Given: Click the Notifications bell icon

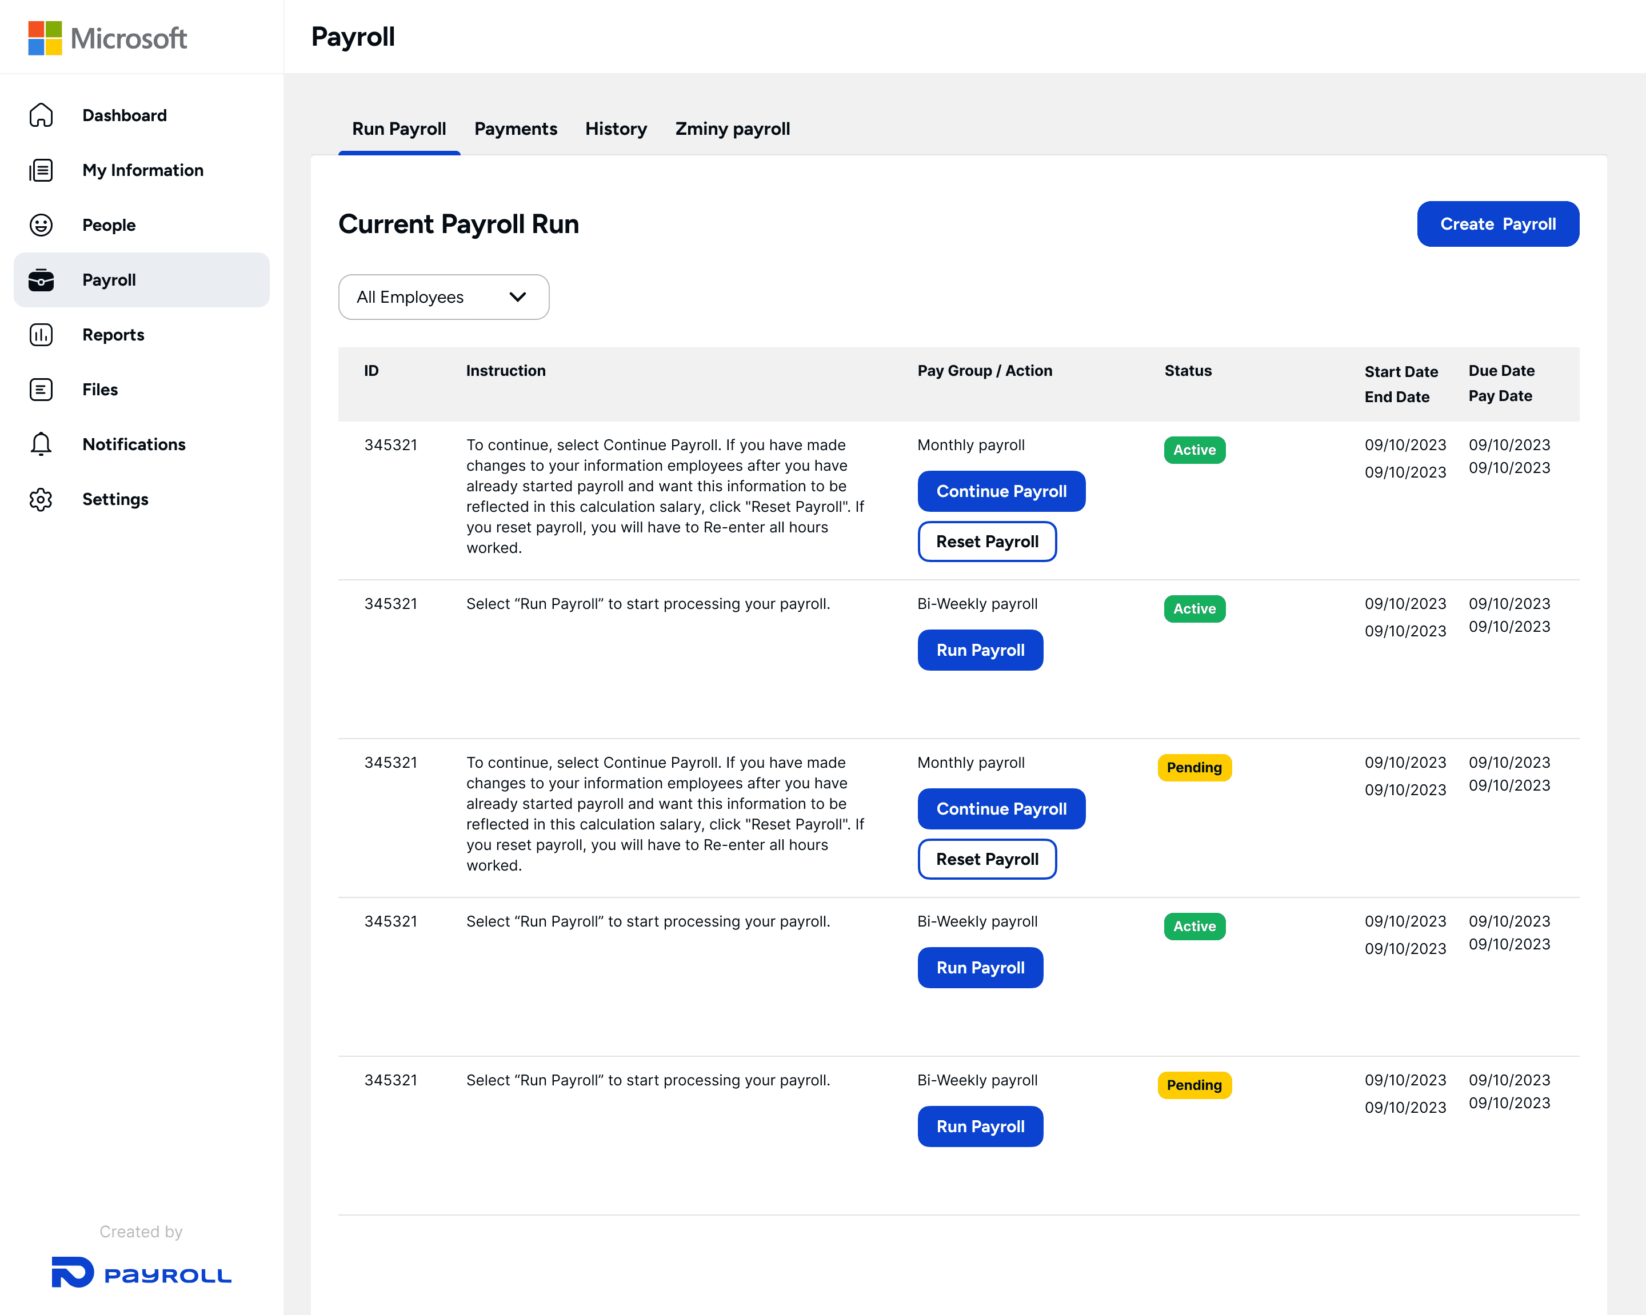Looking at the screenshot, I should (41, 444).
